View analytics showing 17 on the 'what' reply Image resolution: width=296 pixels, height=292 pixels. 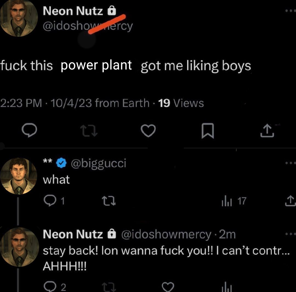point(234,201)
